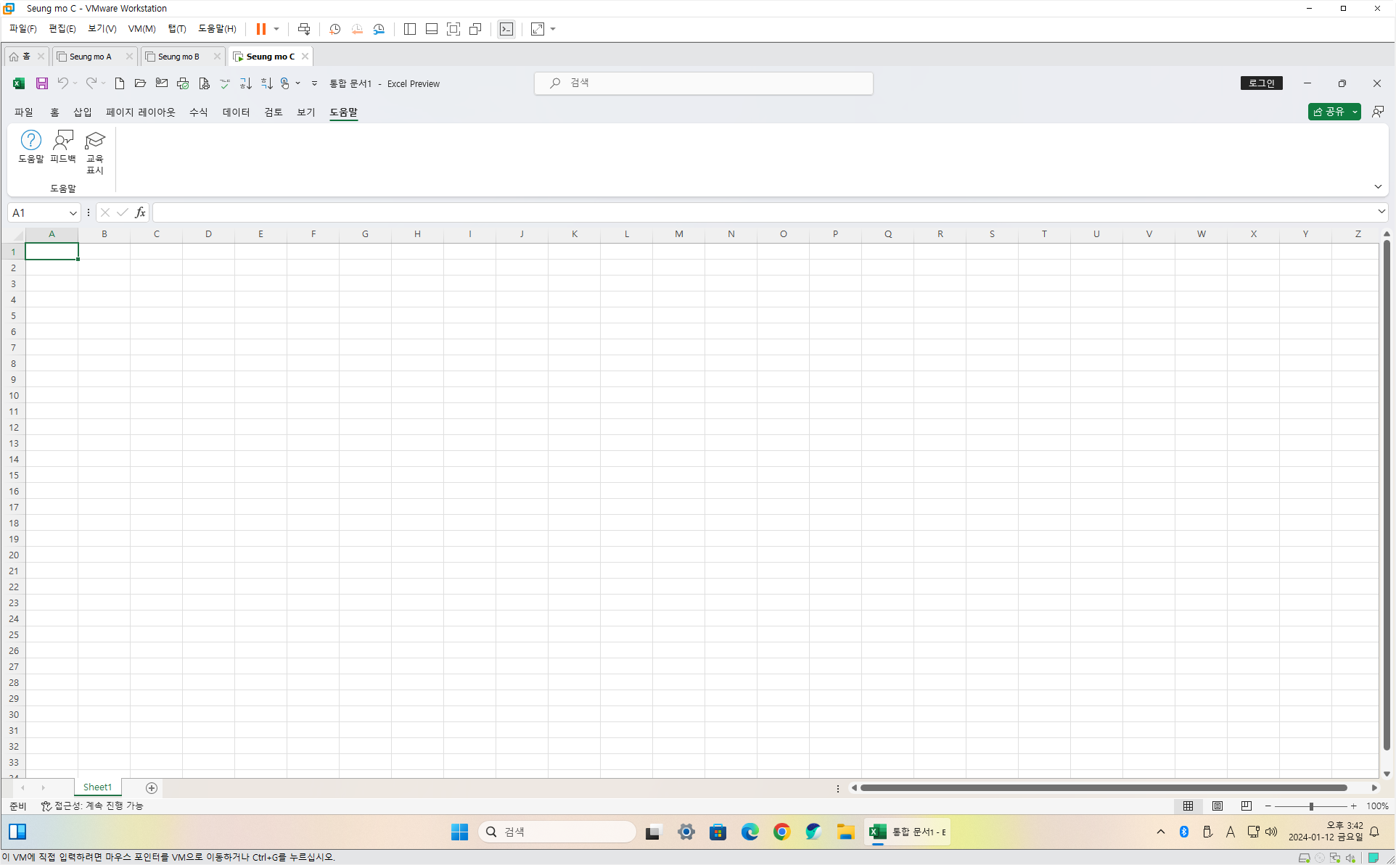Open the Customize Quick Access Toolbar dropdown

pyautogui.click(x=314, y=83)
